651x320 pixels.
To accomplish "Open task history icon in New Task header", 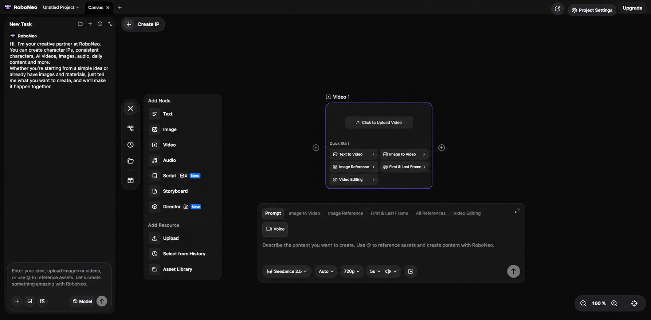I will [x=100, y=24].
